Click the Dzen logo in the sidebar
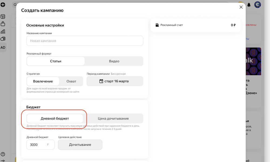The width and height of the screenshot is (270, 162). click(x=3, y=5)
